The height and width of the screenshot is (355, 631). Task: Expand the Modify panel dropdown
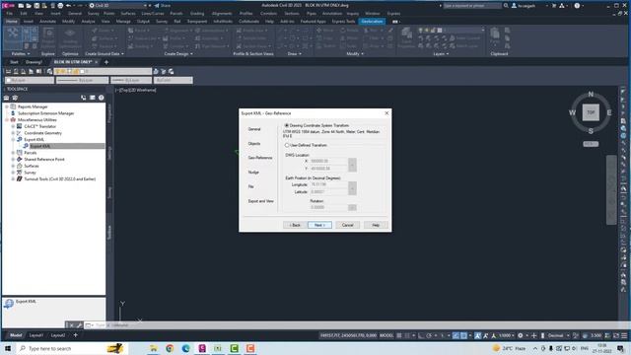(x=355, y=53)
